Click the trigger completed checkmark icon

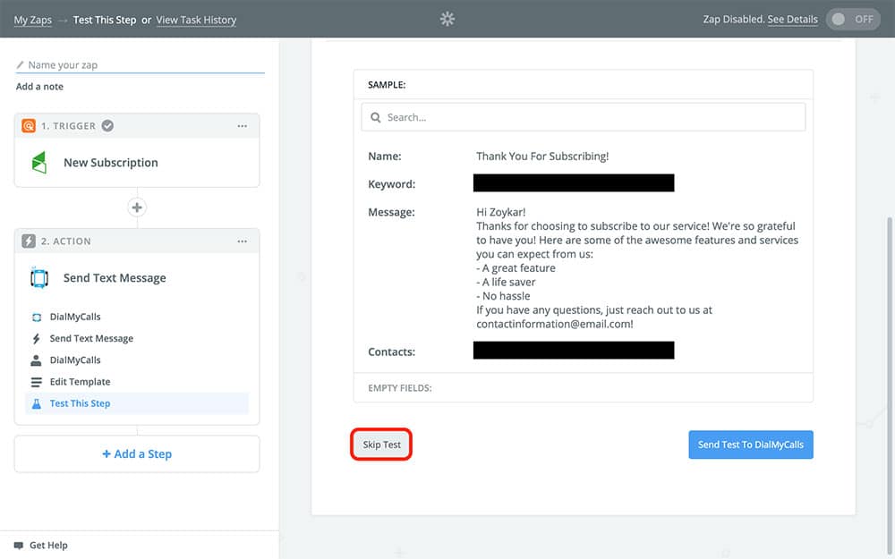tap(107, 126)
